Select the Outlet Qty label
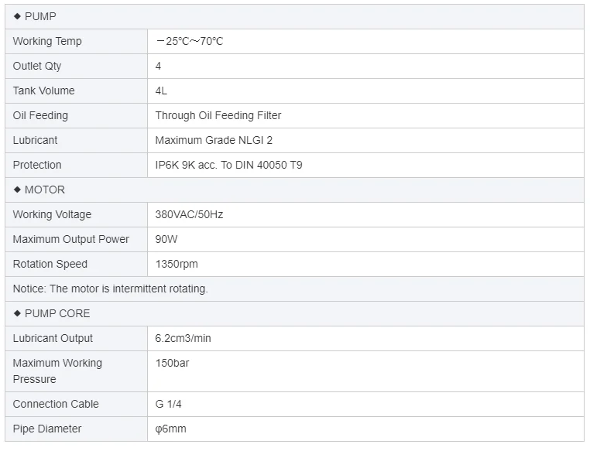 [37, 66]
